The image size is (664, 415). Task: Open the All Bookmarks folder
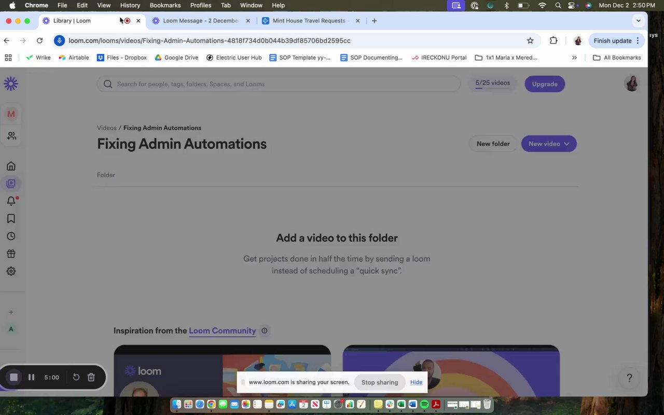pos(617,58)
